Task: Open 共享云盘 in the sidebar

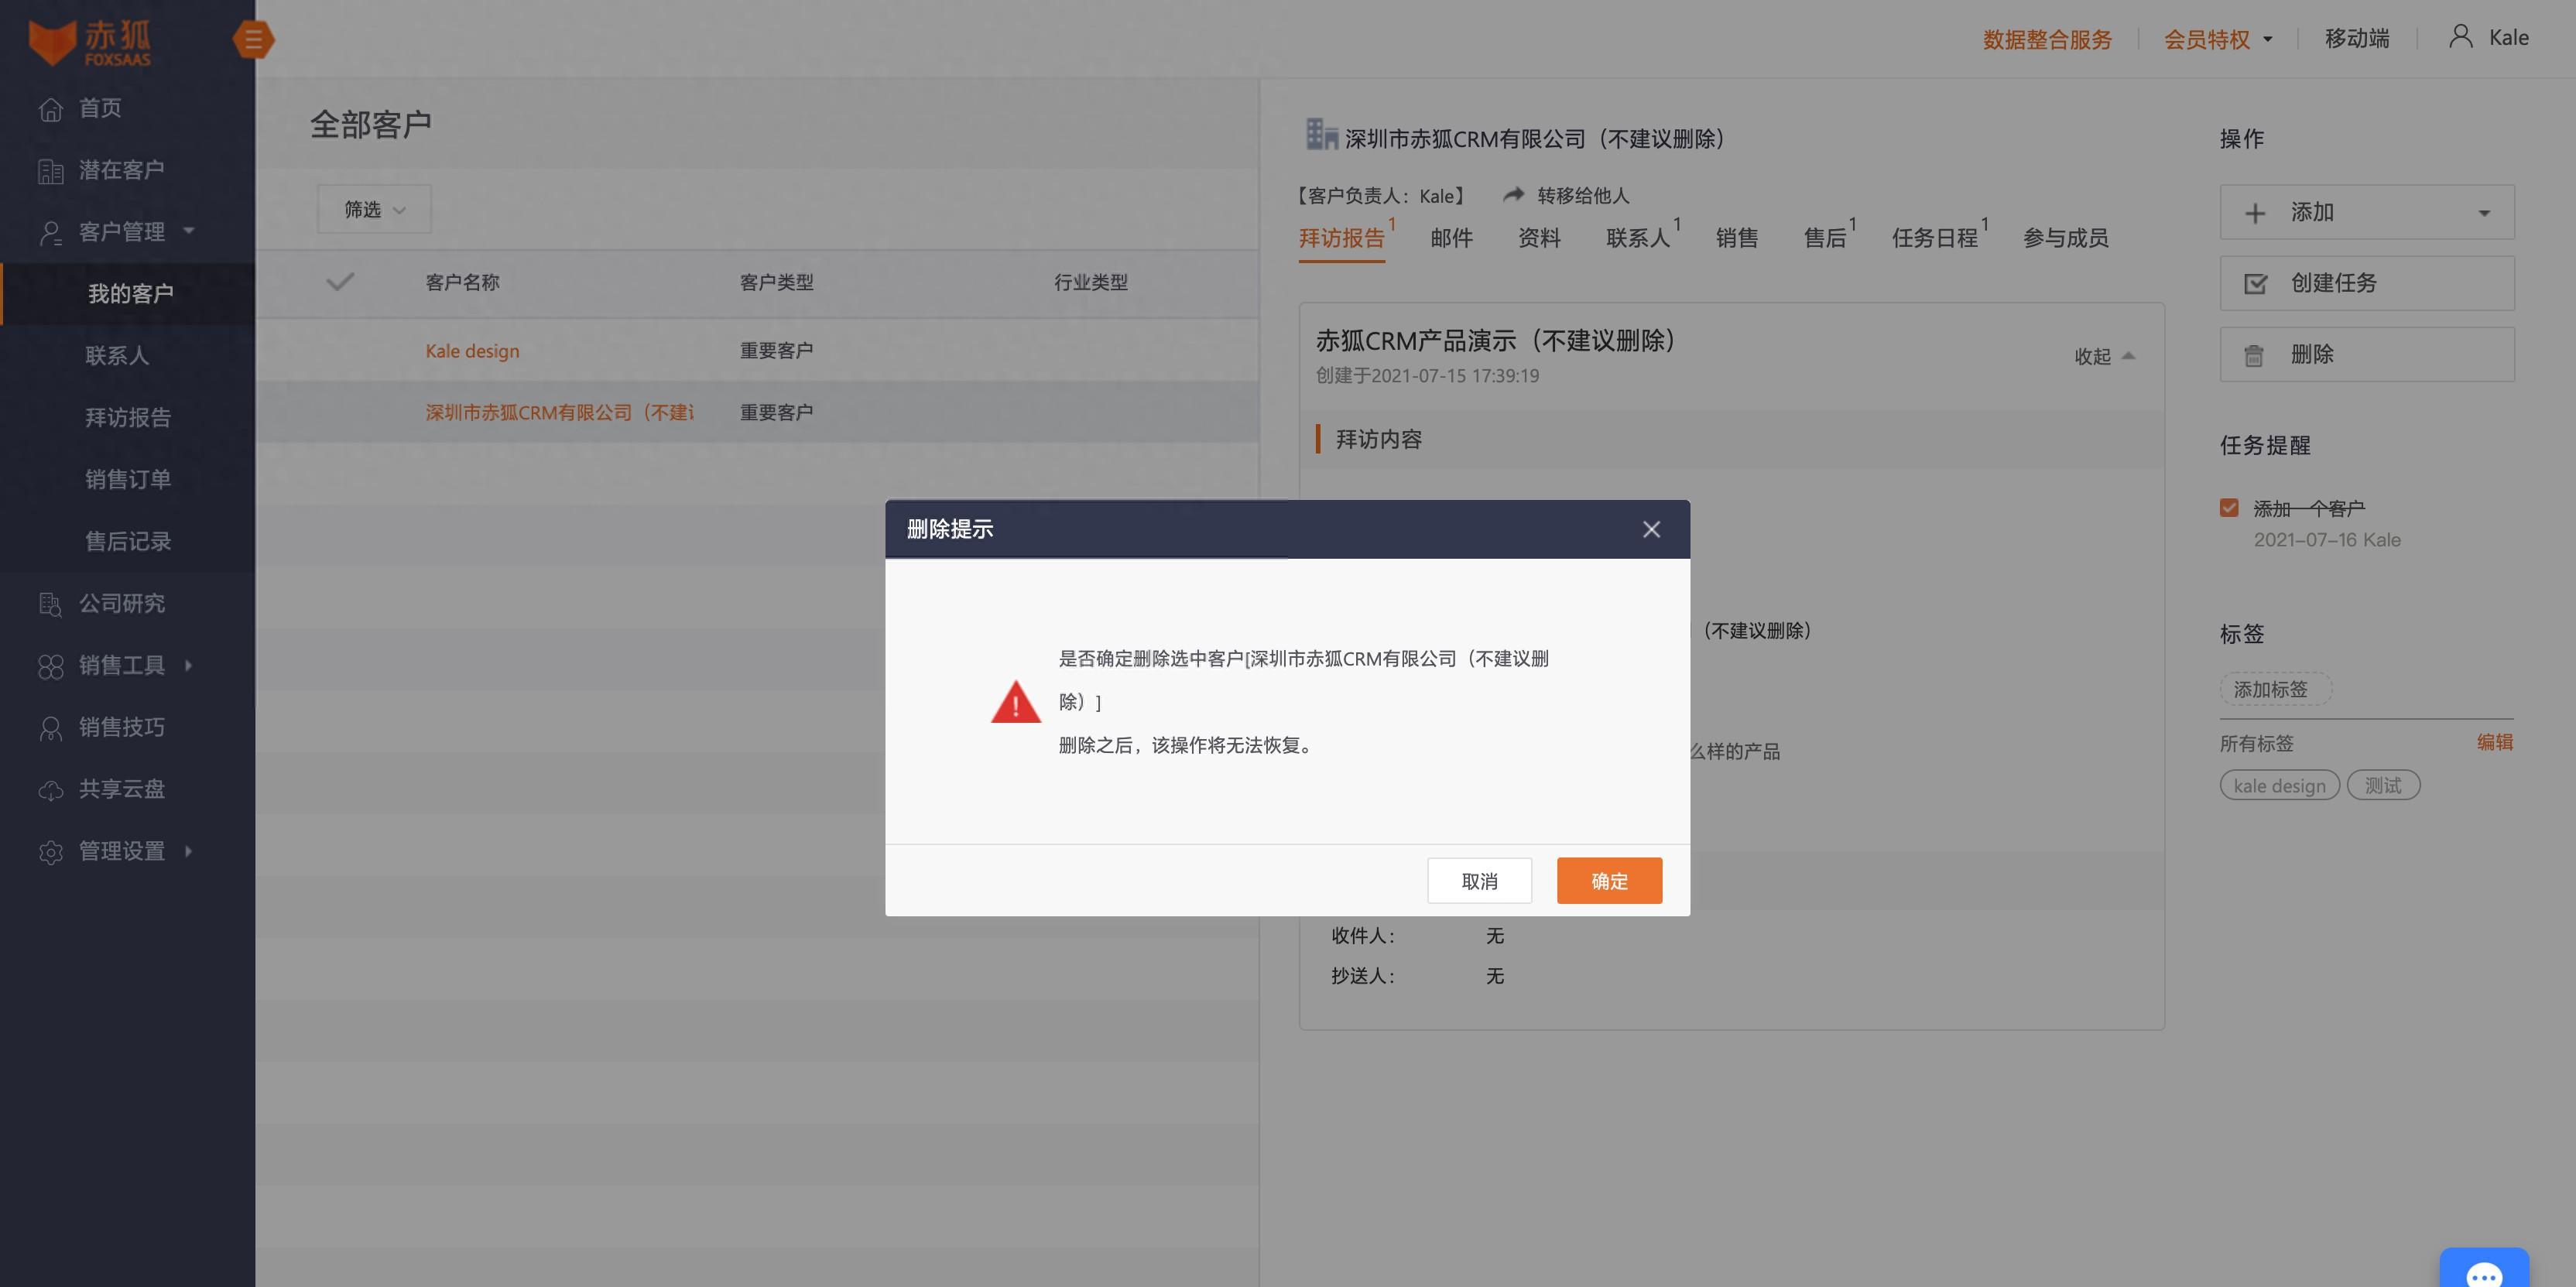Action: click(x=121, y=789)
